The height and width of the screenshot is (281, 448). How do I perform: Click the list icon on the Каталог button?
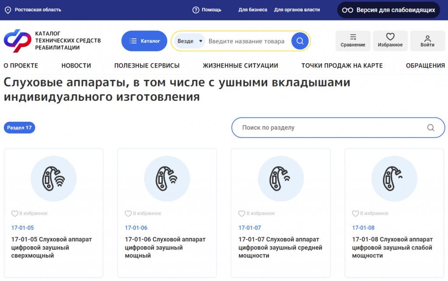coord(133,41)
